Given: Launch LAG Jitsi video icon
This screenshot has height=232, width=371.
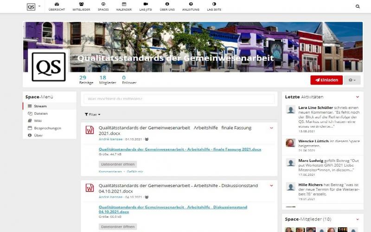Looking at the screenshot, I should (146, 4).
